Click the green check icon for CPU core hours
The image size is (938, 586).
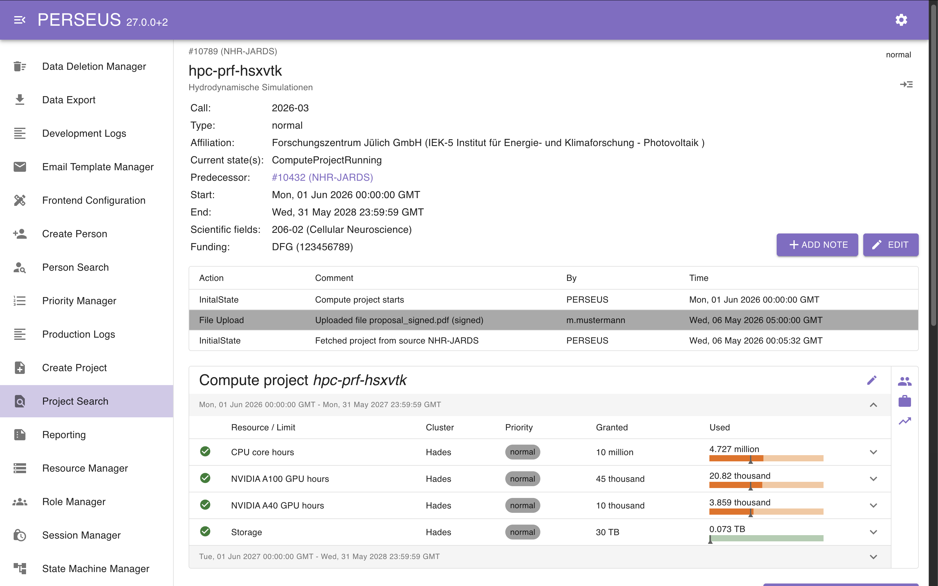pos(205,451)
